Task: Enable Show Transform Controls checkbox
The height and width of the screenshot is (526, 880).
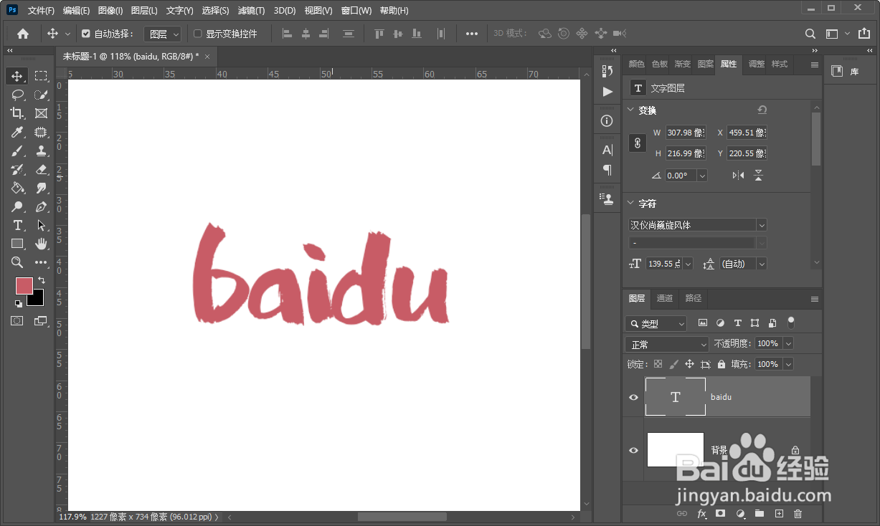Action: 198,34
